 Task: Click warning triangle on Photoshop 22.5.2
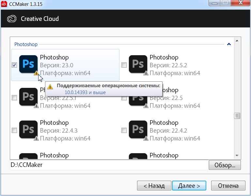pyautogui.click(x=146, y=73)
